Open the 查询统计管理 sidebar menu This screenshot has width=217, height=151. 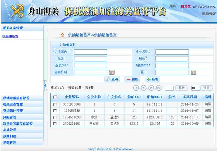(x=13, y=111)
